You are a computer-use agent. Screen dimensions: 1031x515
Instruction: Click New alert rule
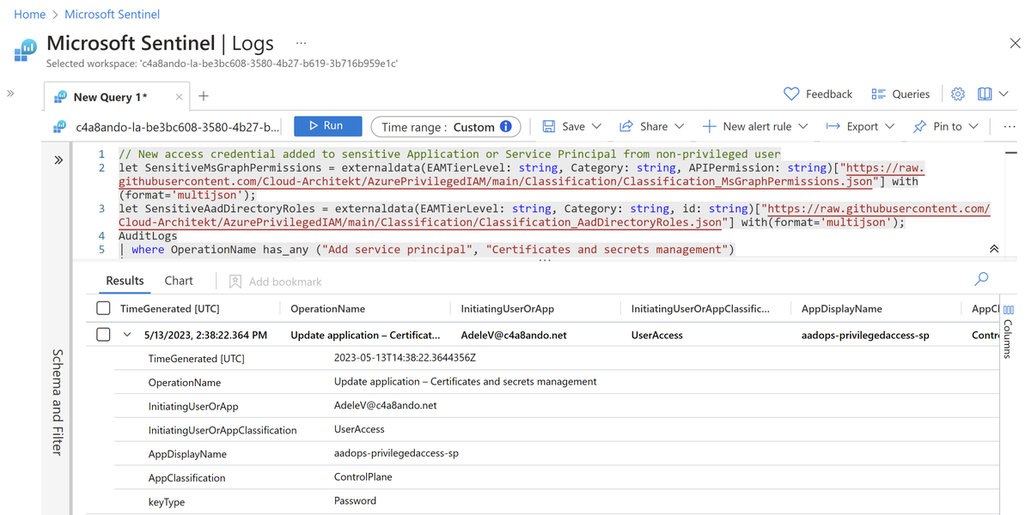tap(747, 126)
